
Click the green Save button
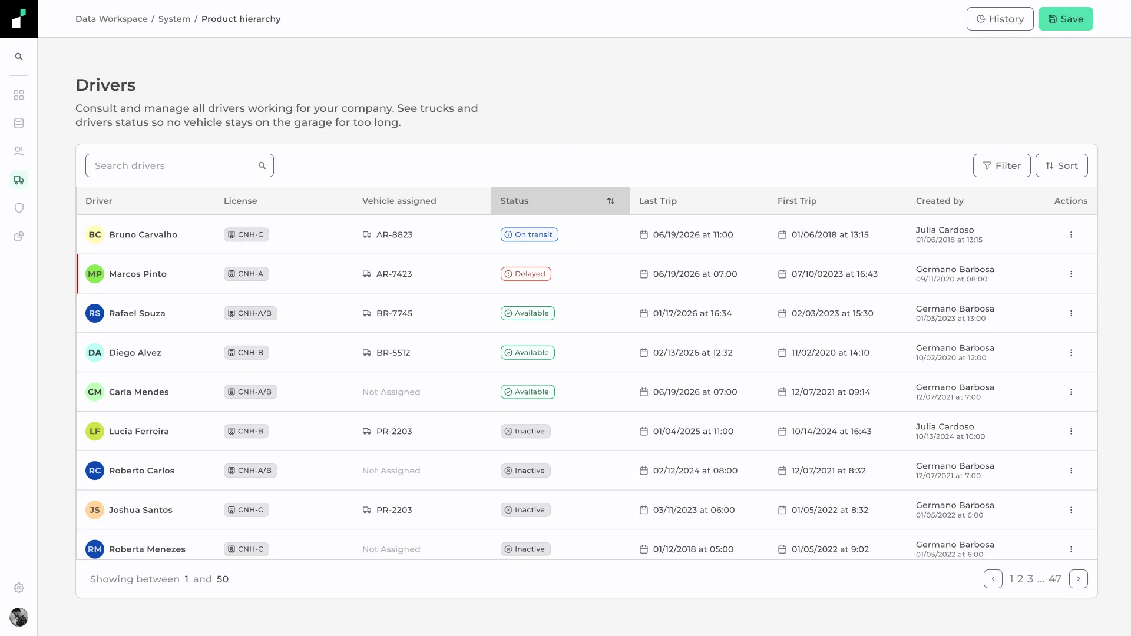coord(1066,19)
